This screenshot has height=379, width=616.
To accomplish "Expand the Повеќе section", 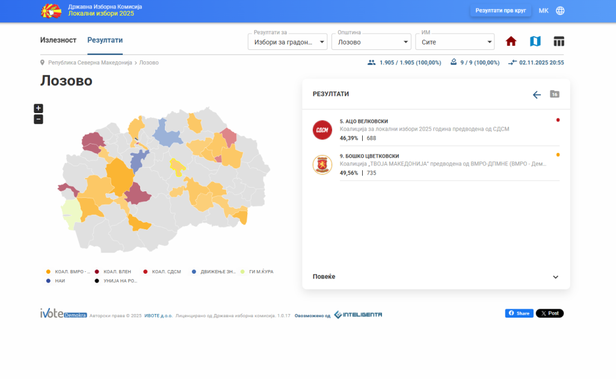I will [x=436, y=277].
